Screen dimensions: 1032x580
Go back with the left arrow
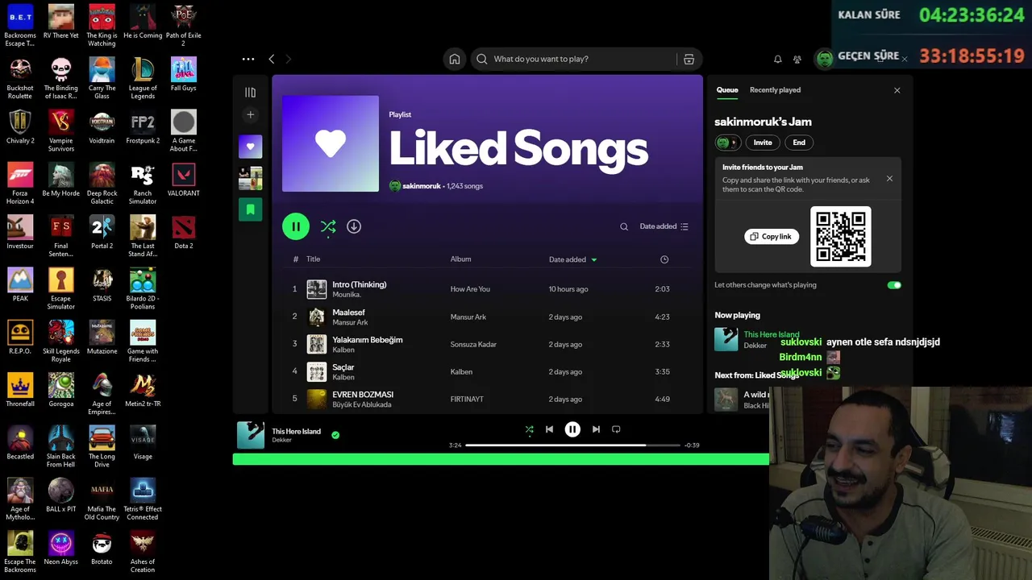[272, 59]
